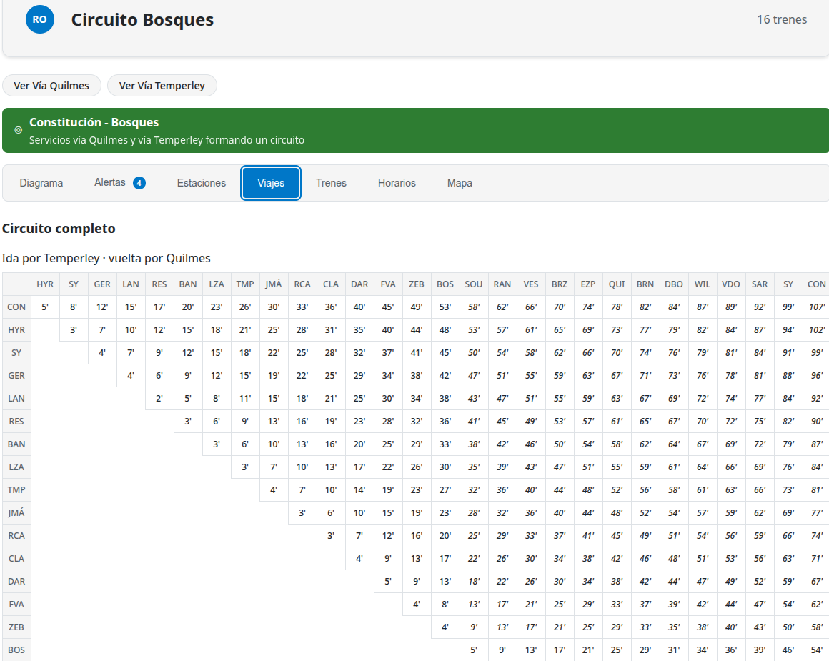Click the 96' cell in the GER row
The image size is (829, 661).
click(x=817, y=375)
